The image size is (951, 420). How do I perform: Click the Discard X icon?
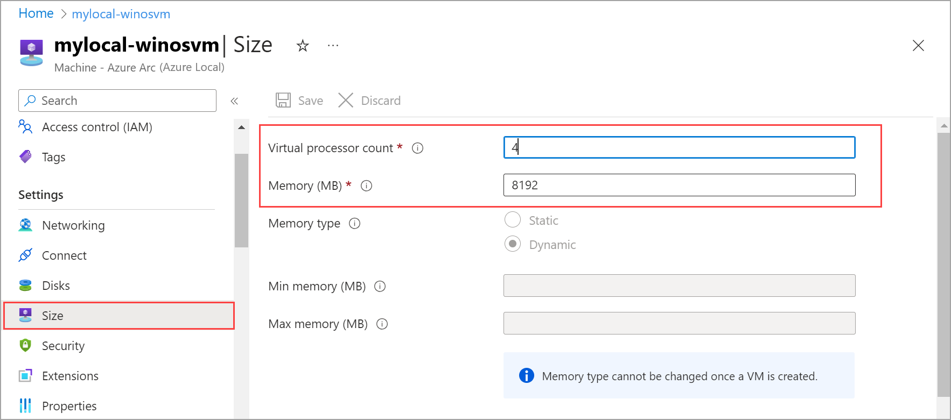point(346,101)
